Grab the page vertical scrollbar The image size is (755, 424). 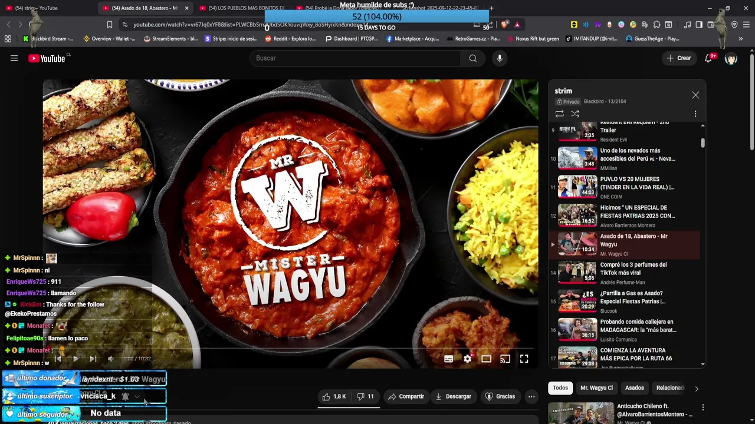[x=751, y=103]
